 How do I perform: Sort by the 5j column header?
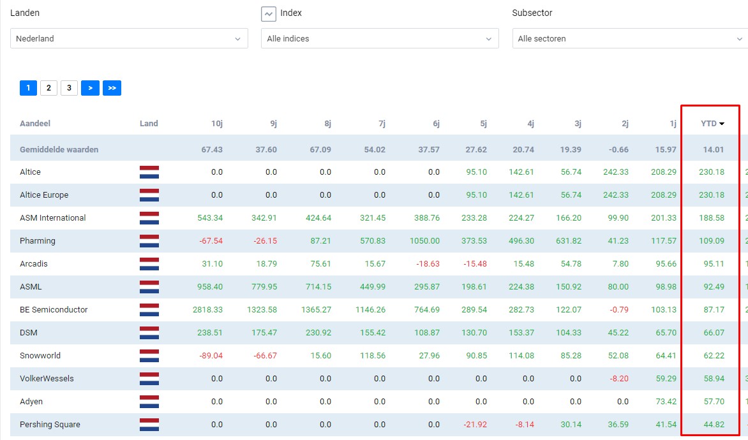pyautogui.click(x=483, y=124)
